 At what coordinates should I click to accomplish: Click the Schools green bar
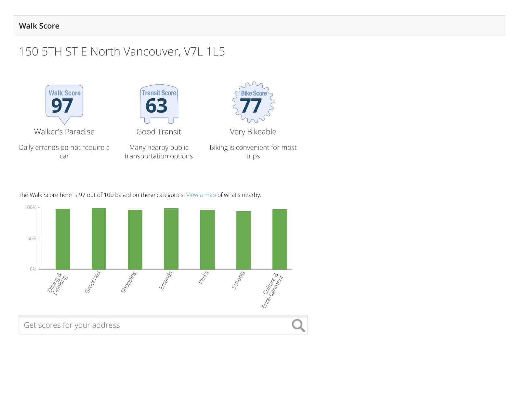coord(244,240)
